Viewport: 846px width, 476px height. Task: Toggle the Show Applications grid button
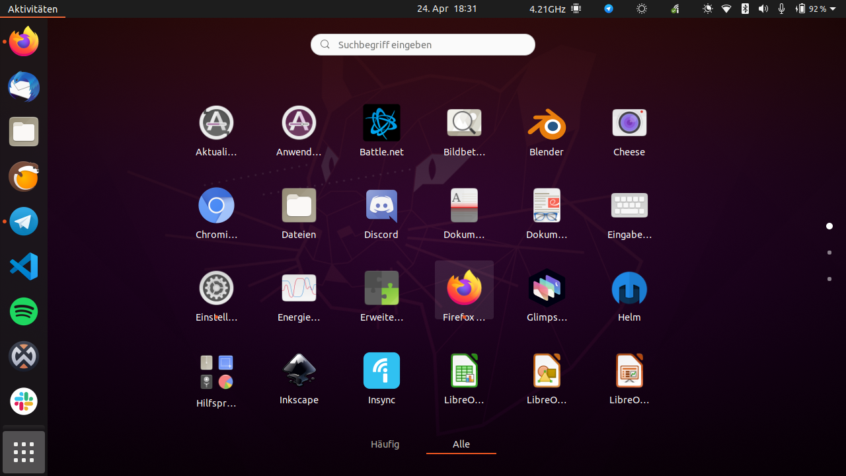pos(24,452)
